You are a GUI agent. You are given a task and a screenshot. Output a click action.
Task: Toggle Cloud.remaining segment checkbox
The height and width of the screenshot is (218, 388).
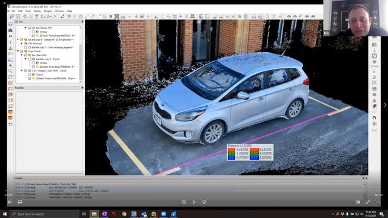pos(25,47)
